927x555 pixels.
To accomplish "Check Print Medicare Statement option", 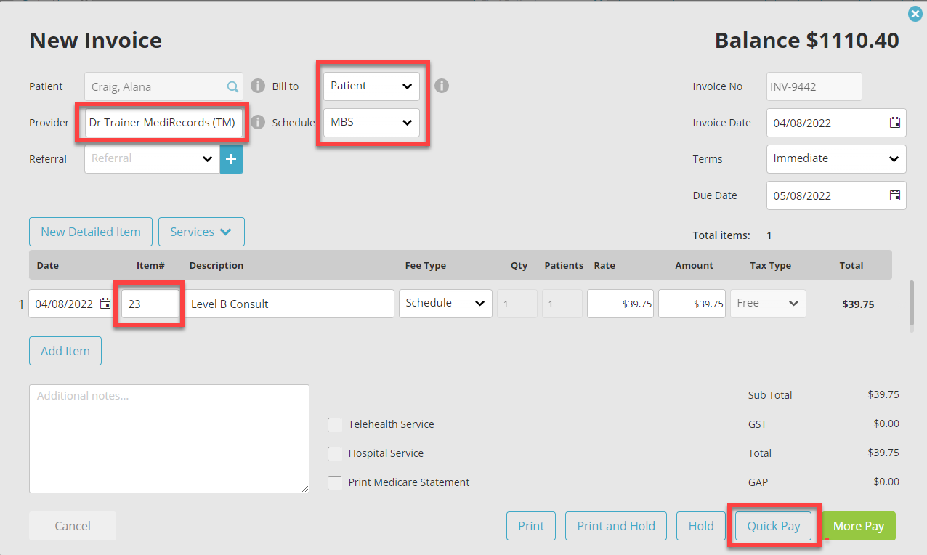I will click(x=335, y=482).
